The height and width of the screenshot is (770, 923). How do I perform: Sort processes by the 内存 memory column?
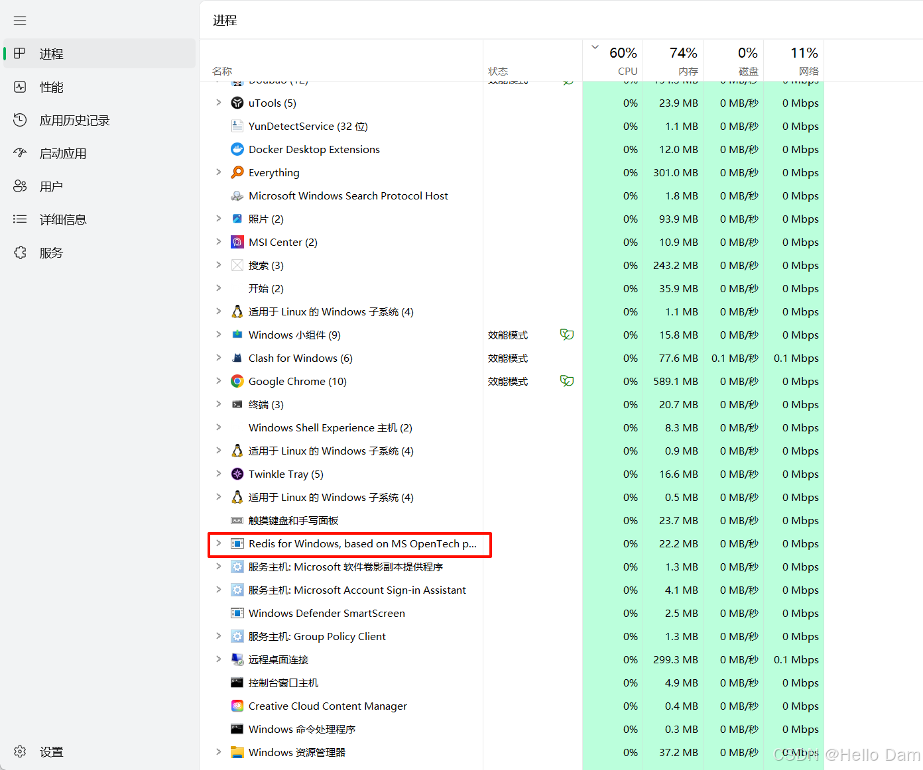point(674,61)
